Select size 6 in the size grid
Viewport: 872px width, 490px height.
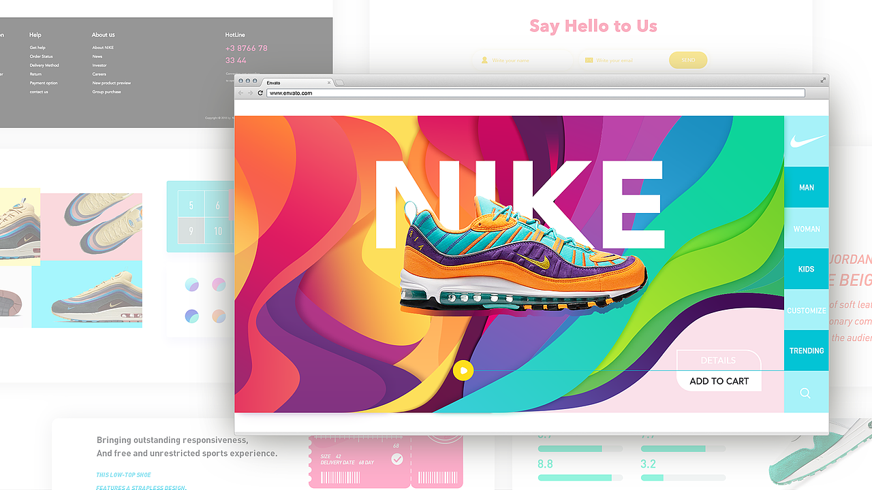coord(218,205)
